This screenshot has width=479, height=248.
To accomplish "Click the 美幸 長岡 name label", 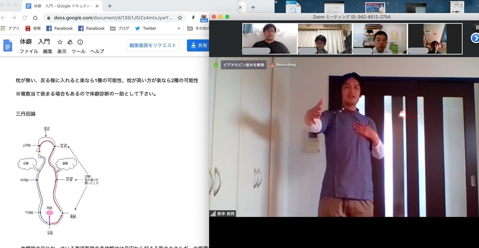I will click(x=226, y=214).
